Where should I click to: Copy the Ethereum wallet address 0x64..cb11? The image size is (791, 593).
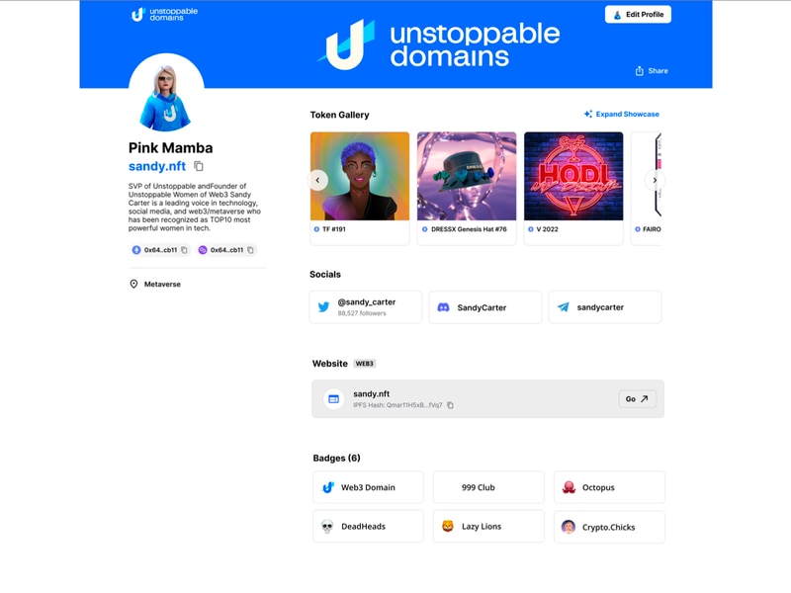184,250
